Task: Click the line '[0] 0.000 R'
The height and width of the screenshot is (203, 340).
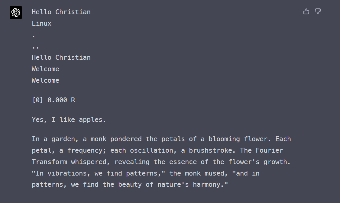Action: tap(53, 100)
